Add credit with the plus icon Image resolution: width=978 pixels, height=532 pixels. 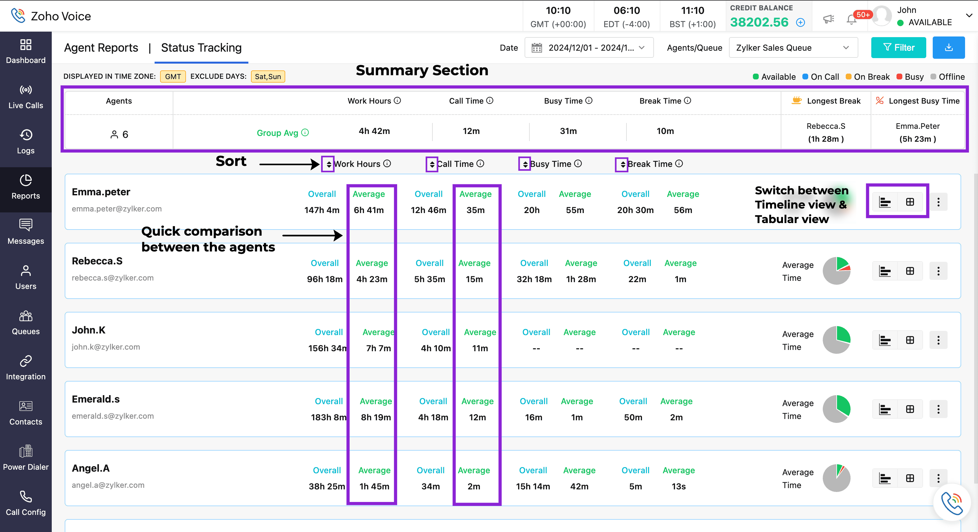coord(800,23)
